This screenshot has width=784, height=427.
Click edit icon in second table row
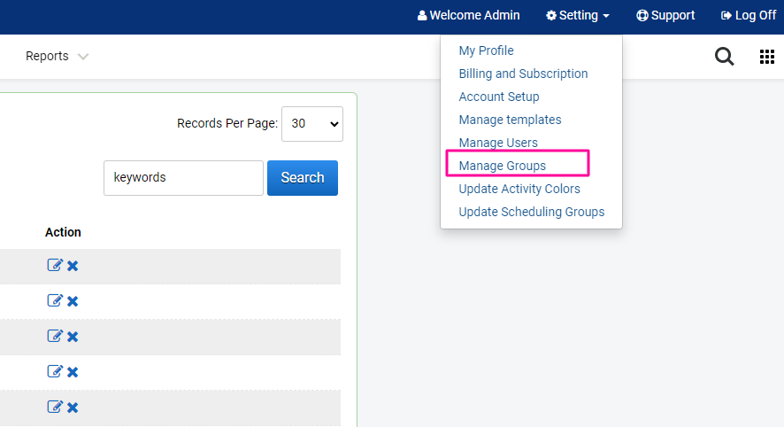(55, 300)
